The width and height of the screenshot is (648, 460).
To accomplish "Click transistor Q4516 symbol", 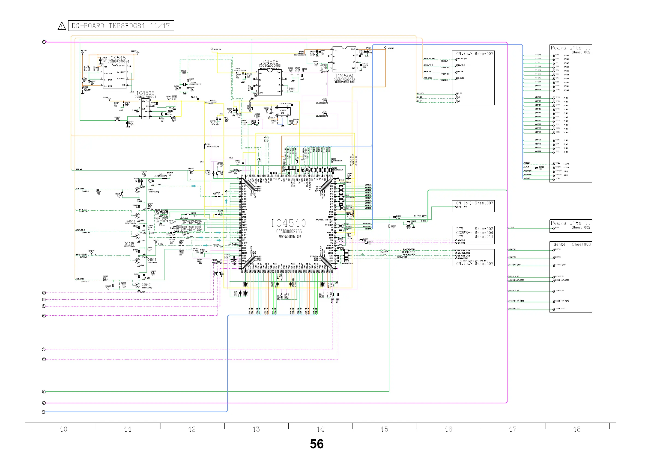I will pos(138,261).
